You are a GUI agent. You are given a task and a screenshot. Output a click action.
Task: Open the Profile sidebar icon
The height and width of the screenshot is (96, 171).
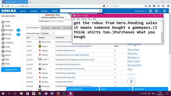pyautogui.click(x=3, y=26)
